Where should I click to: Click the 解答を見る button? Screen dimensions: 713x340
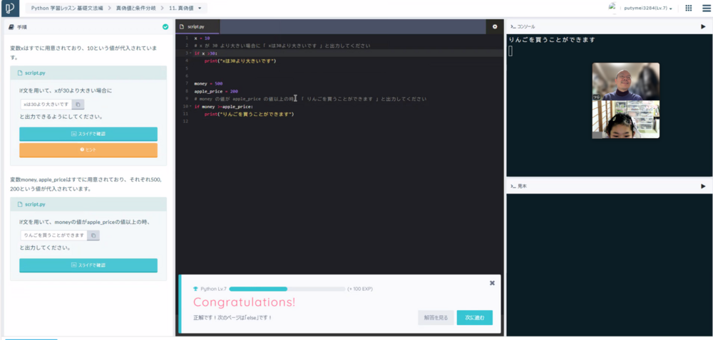(x=436, y=317)
